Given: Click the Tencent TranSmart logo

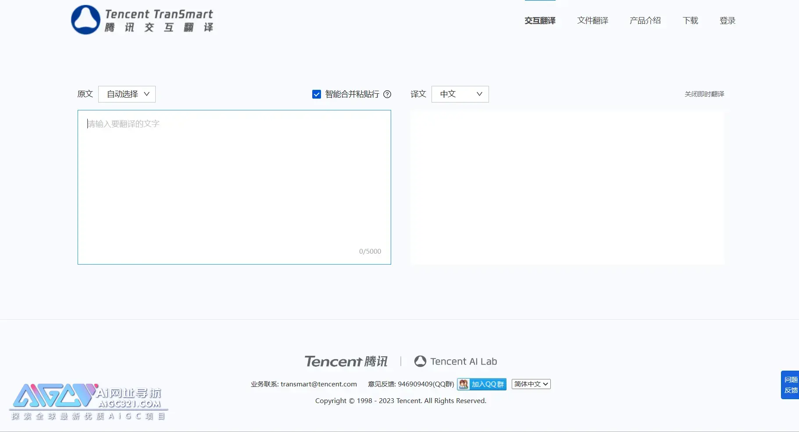Looking at the screenshot, I should [142, 20].
